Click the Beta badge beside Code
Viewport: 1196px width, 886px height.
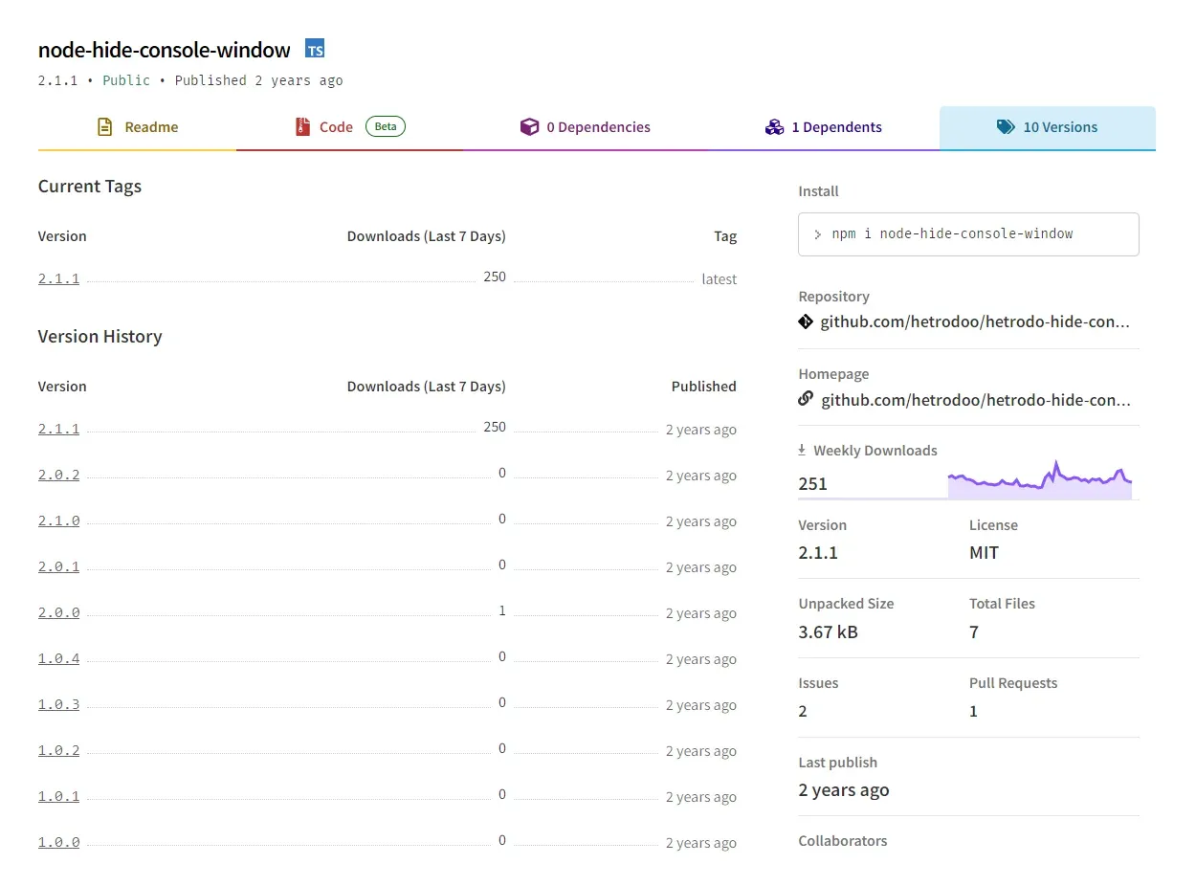point(386,126)
